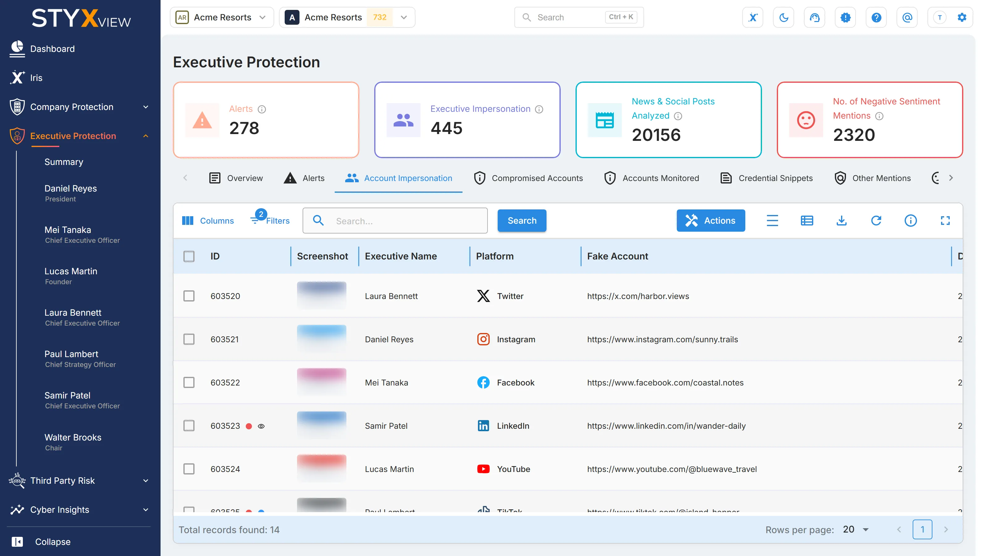Screen dimensions: 988x556
Task: Check row 603521 checkbox
Action: (x=189, y=339)
